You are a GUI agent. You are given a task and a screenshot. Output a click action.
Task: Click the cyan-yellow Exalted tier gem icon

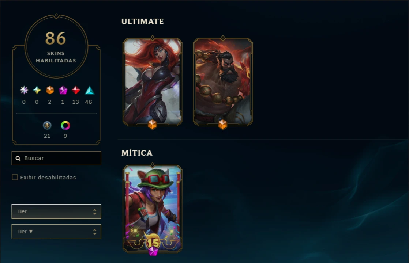point(37,90)
